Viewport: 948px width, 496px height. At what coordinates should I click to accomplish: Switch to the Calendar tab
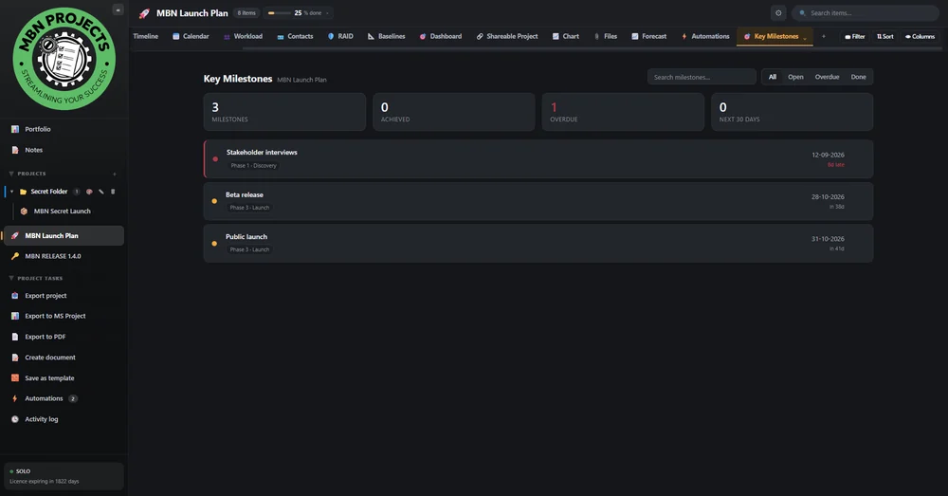point(191,36)
